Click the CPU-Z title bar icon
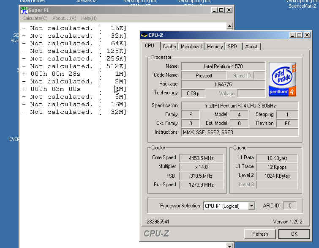319x248 pixels. [144, 35]
